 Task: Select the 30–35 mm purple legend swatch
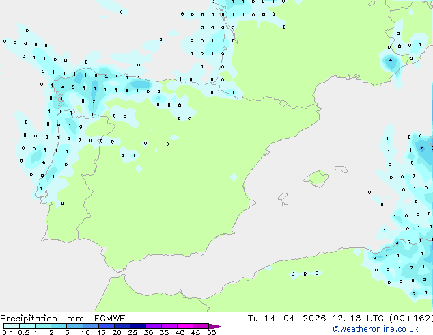[153, 326]
